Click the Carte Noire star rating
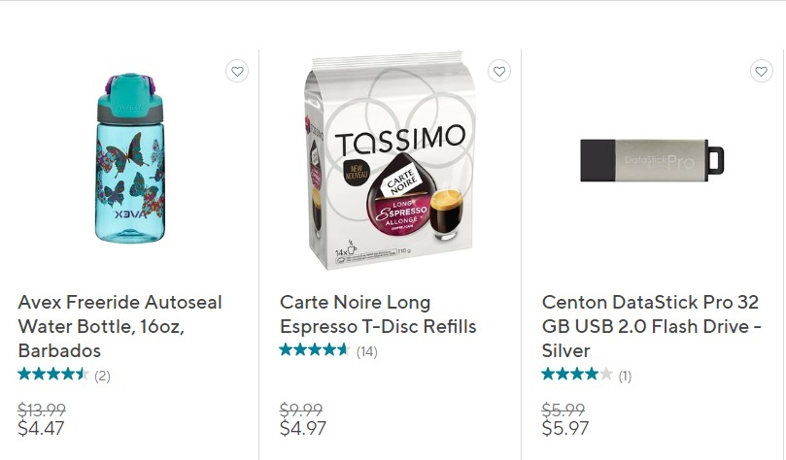Viewport: 786px width, 460px height. (x=315, y=350)
